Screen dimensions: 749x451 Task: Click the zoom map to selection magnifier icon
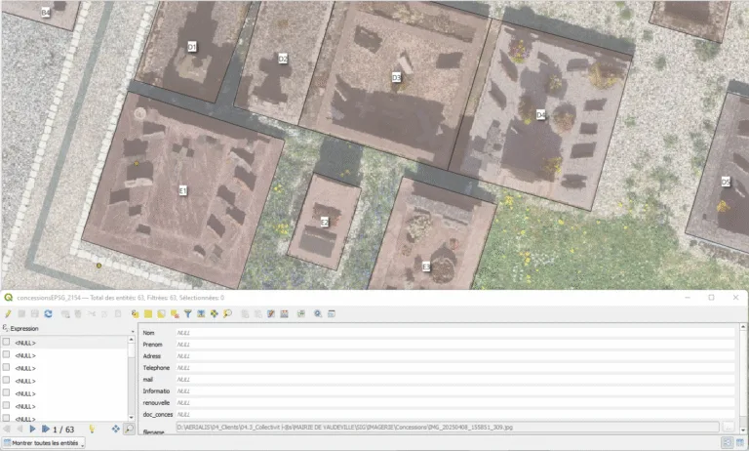[226, 313]
